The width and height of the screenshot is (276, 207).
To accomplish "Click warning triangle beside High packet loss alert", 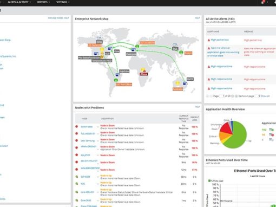I will click(209, 40).
